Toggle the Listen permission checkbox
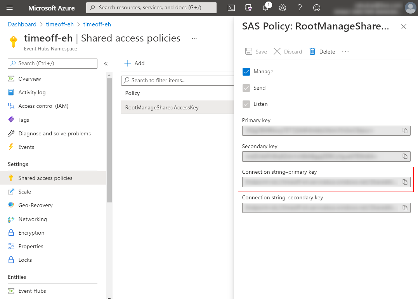 246,104
